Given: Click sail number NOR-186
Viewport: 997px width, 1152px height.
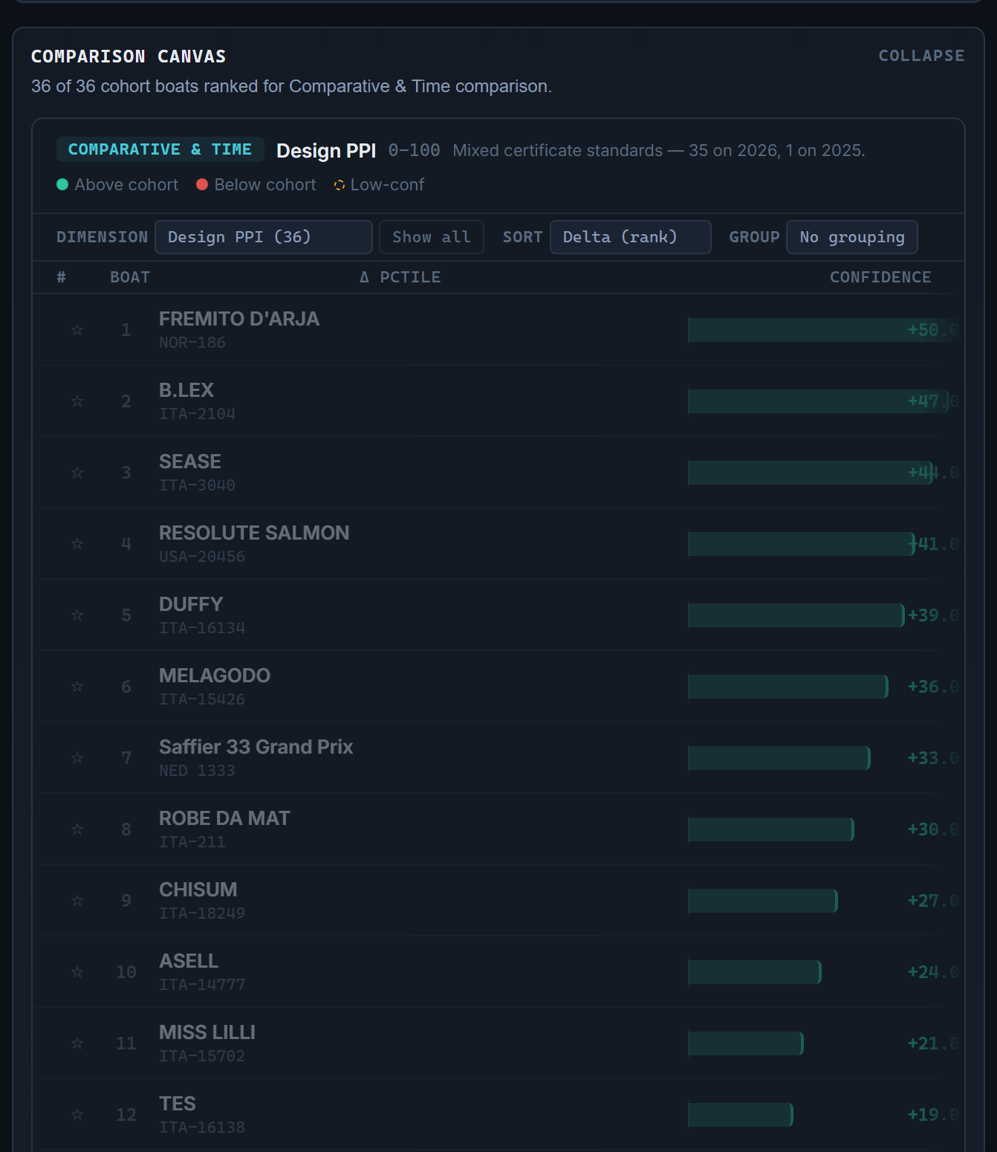Looking at the screenshot, I should pos(192,343).
